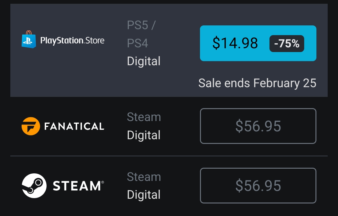Open the Steam store $56.95 price button
Image resolution: width=338 pixels, height=216 pixels.
tap(258, 186)
